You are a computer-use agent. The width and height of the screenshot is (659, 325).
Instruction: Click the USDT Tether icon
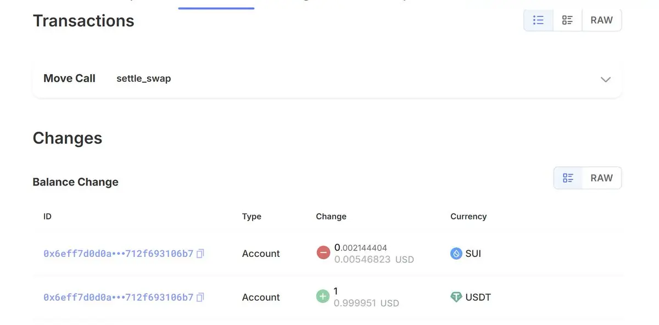456,297
